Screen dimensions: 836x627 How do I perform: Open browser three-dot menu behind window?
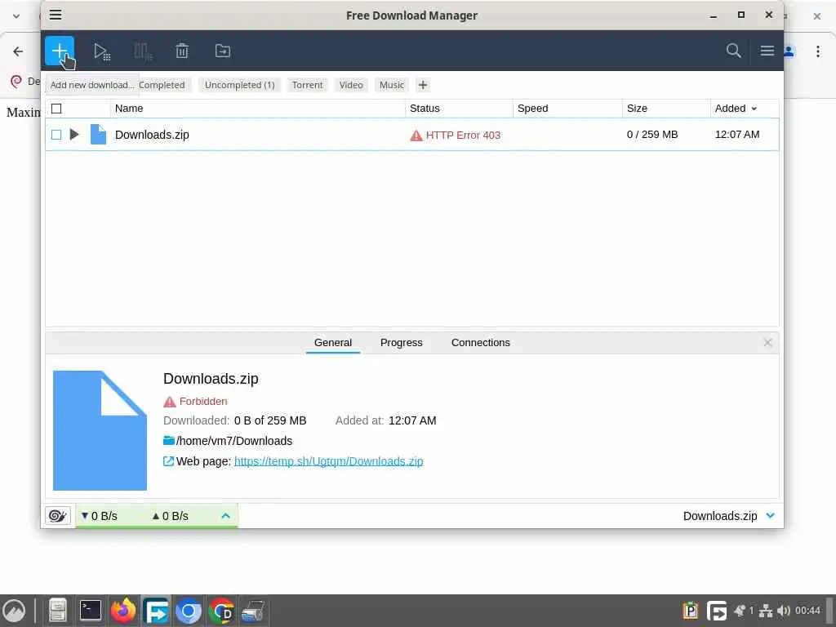[818, 51]
